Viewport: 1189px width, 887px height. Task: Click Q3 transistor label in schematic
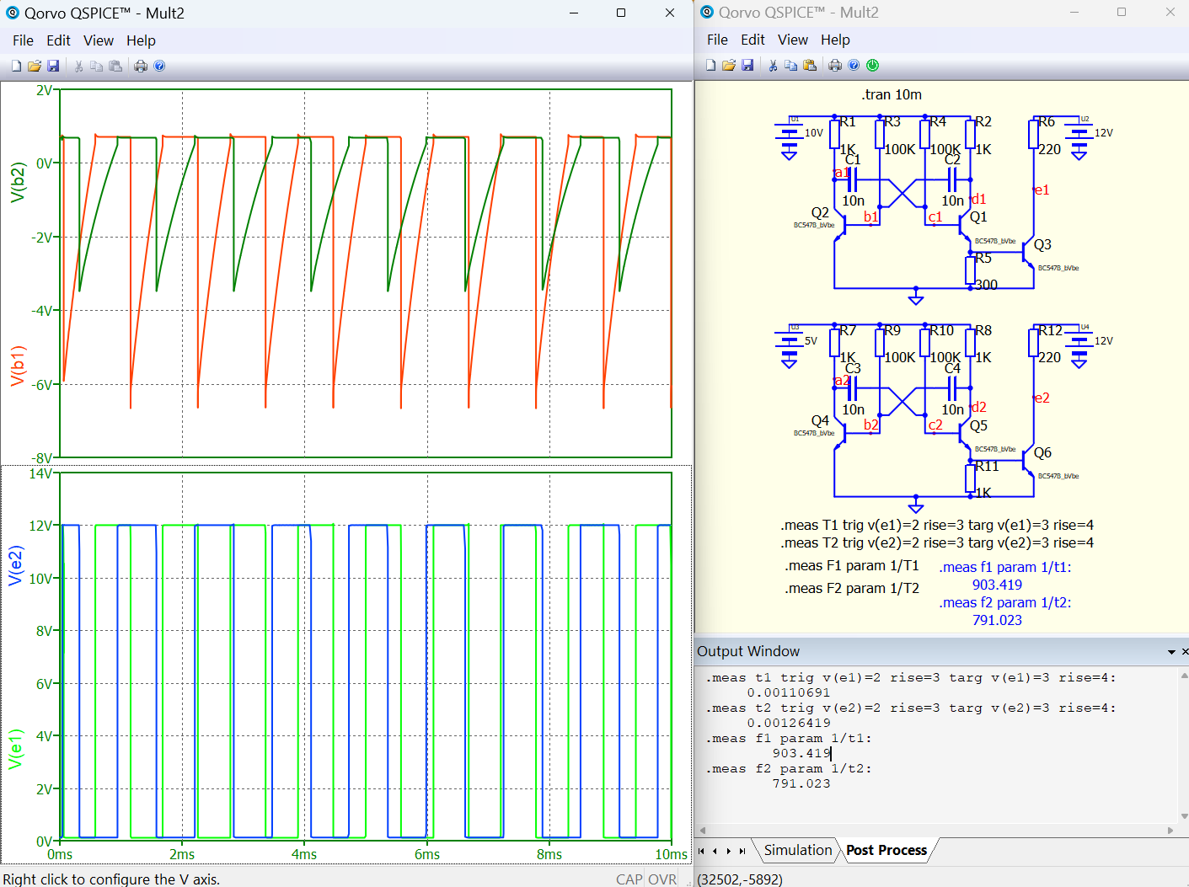click(1042, 244)
